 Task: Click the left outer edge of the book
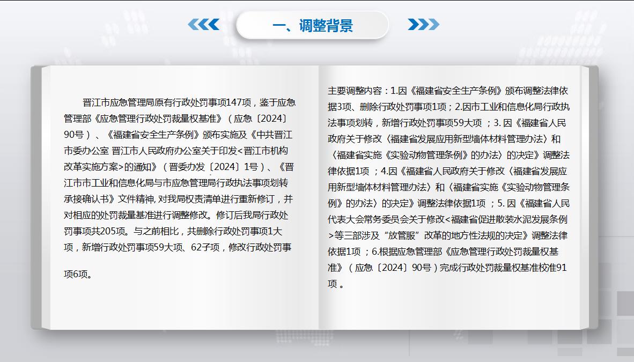point(36,197)
